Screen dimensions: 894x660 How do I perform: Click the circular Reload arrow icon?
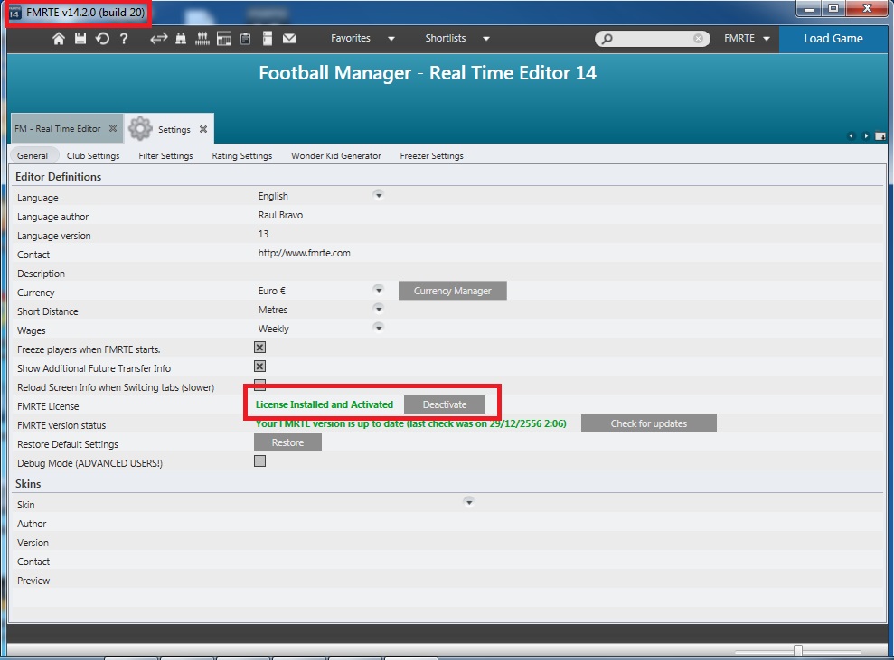[x=102, y=39]
